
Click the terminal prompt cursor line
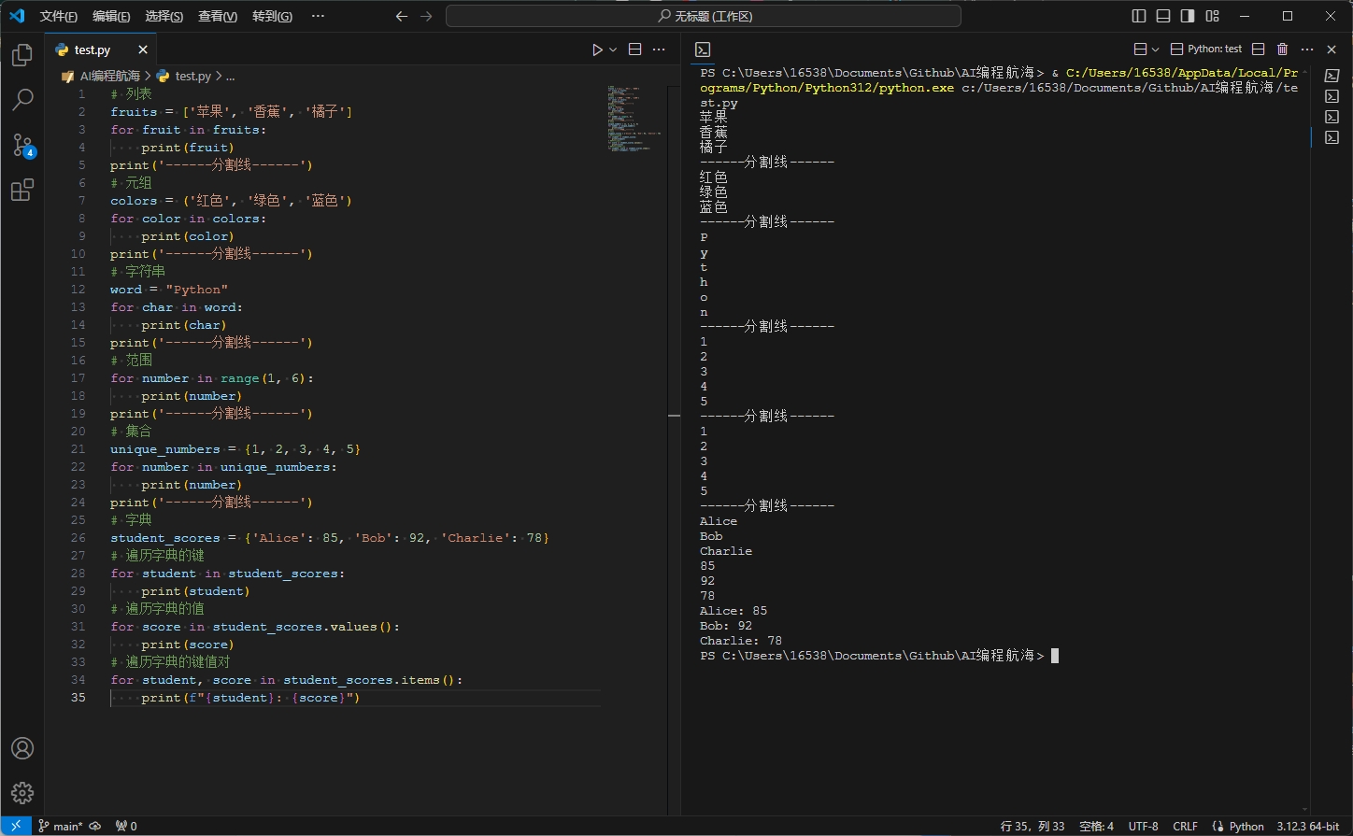[878, 656]
